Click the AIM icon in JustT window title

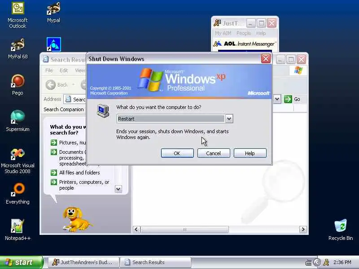coord(217,23)
